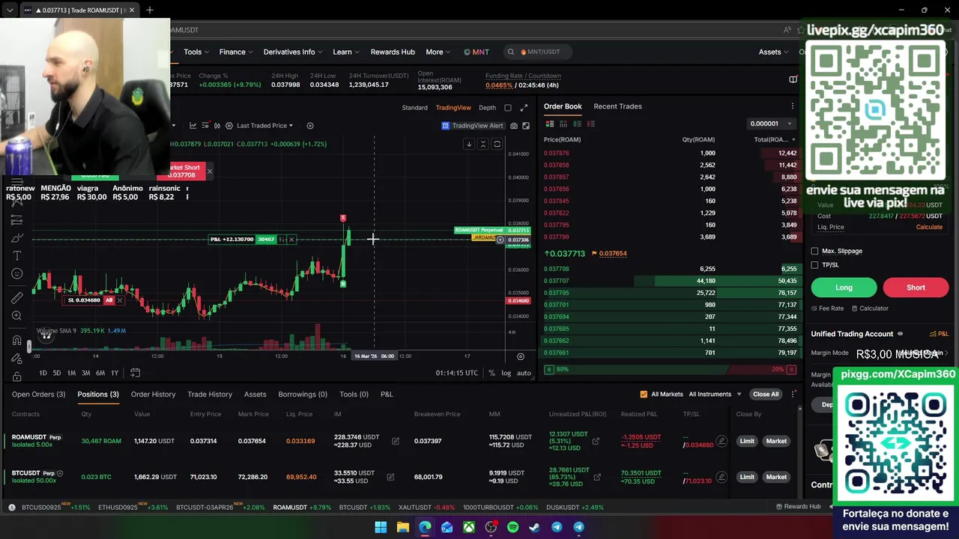This screenshot has width=959, height=539.
Task: Click chart download arrow icon
Action: tap(469, 144)
